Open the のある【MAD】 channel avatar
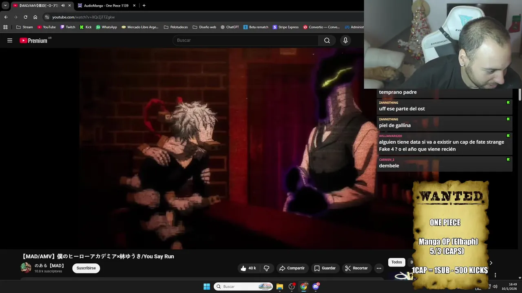522x293 pixels. [26, 268]
